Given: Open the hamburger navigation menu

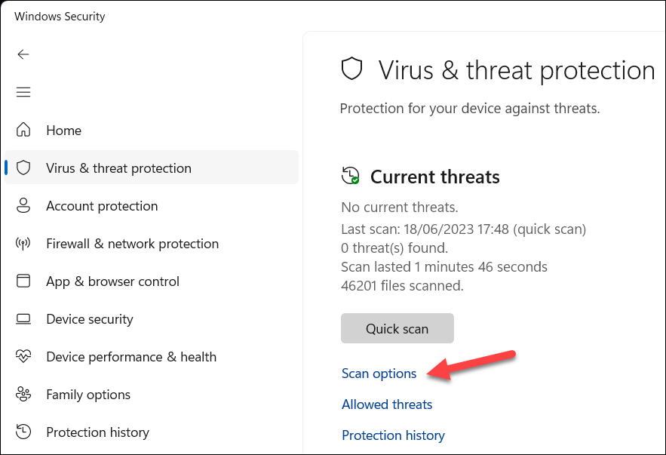Looking at the screenshot, I should click(23, 92).
